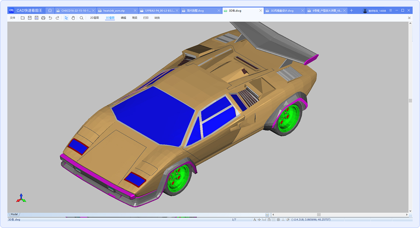The image size is (420, 228).
Task: Click the horizontal scrollbar left arrow
Action: click(273, 215)
